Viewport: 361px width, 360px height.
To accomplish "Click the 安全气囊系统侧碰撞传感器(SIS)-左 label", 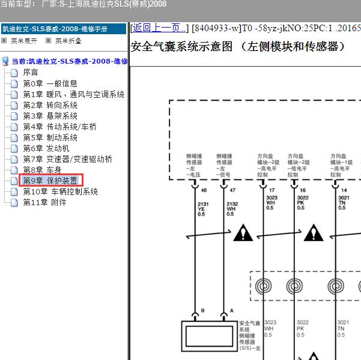I will pyautogui.click(x=250, y=335).
